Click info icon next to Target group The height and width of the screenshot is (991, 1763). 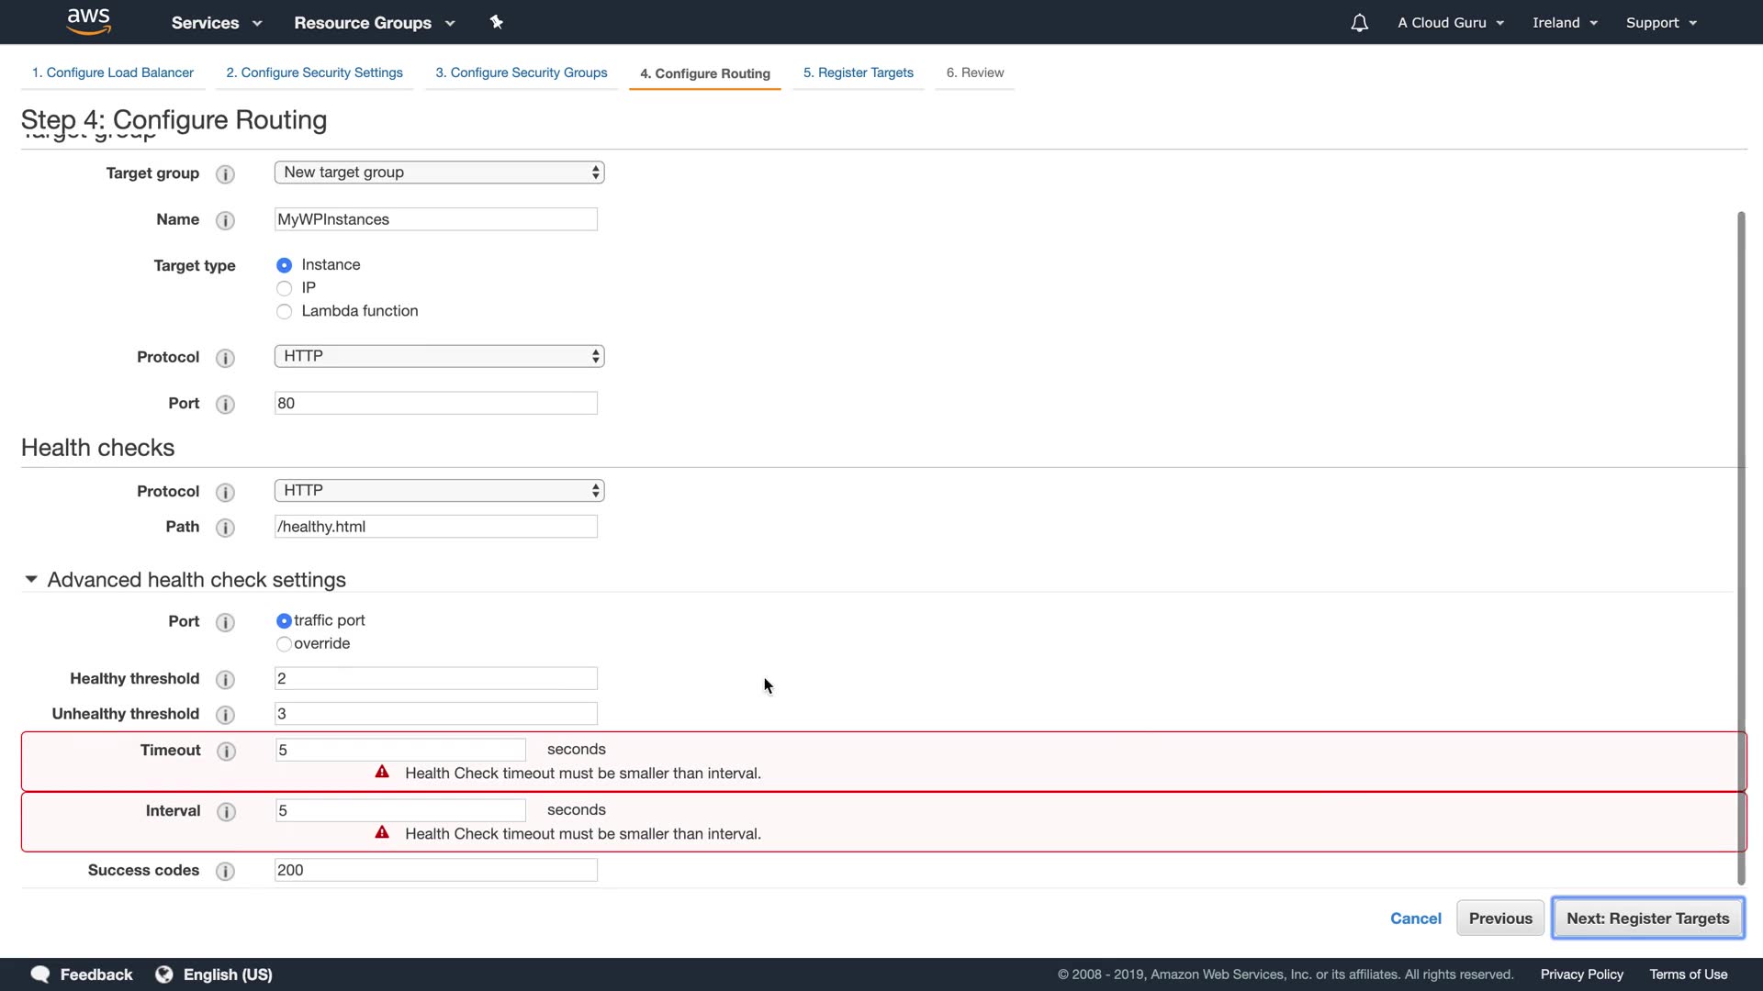(x=225, y=173)
